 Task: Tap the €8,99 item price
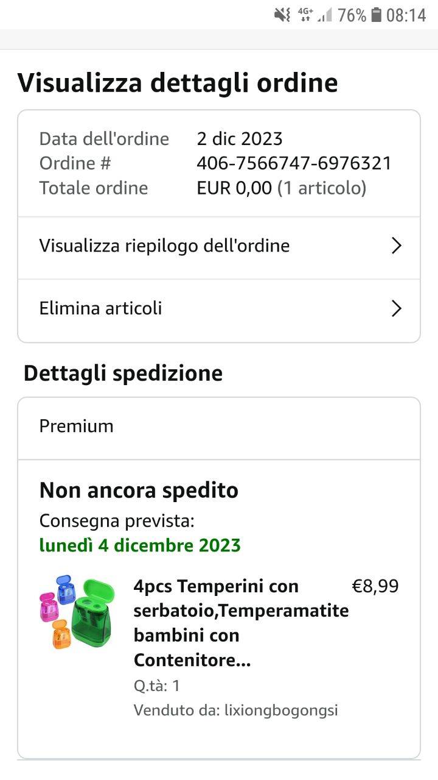(375, 586)
